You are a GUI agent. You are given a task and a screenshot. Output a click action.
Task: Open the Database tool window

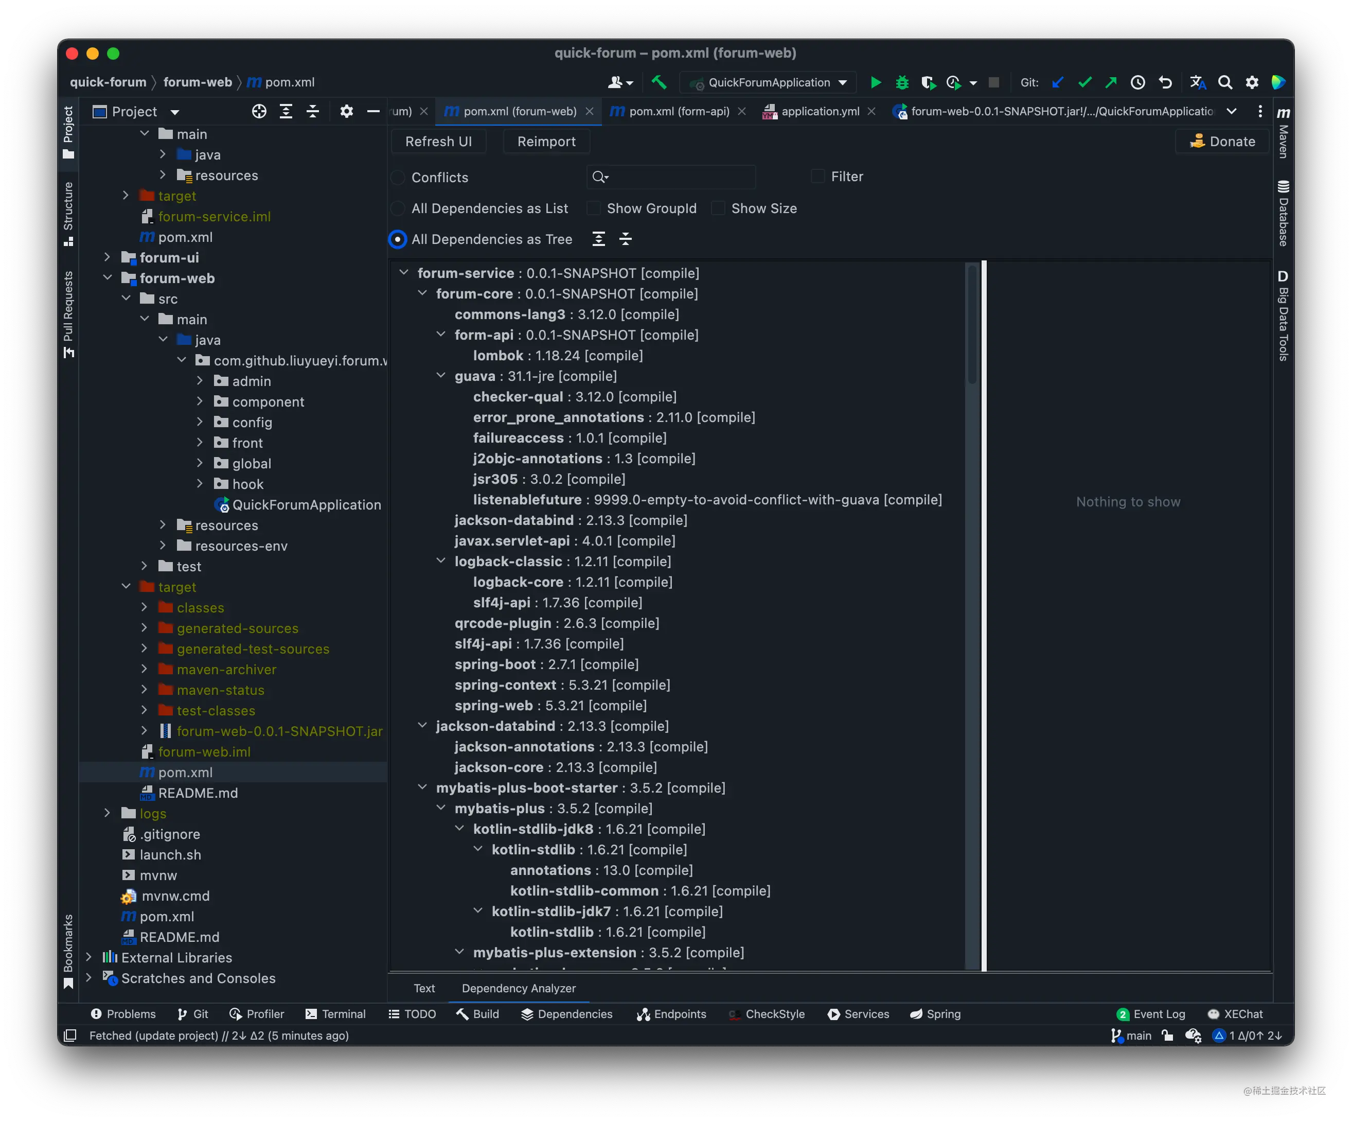point(1283,213)
